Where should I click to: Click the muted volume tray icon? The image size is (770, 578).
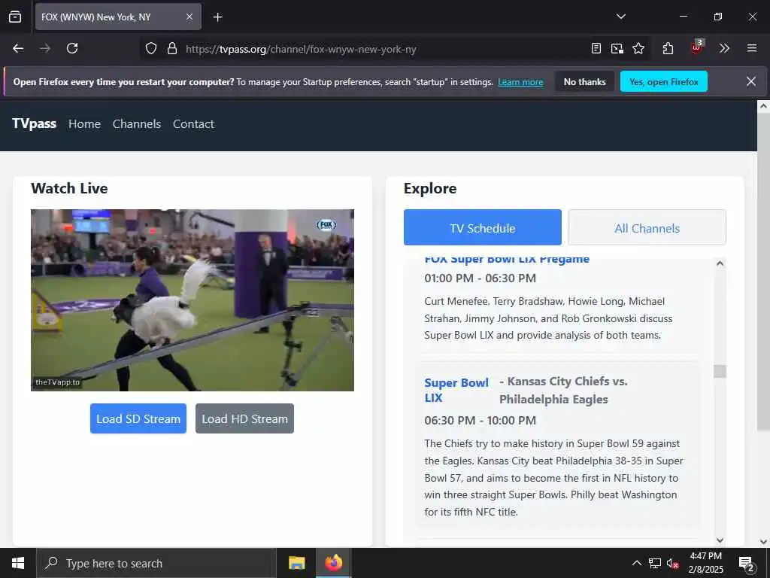[672, 563]
